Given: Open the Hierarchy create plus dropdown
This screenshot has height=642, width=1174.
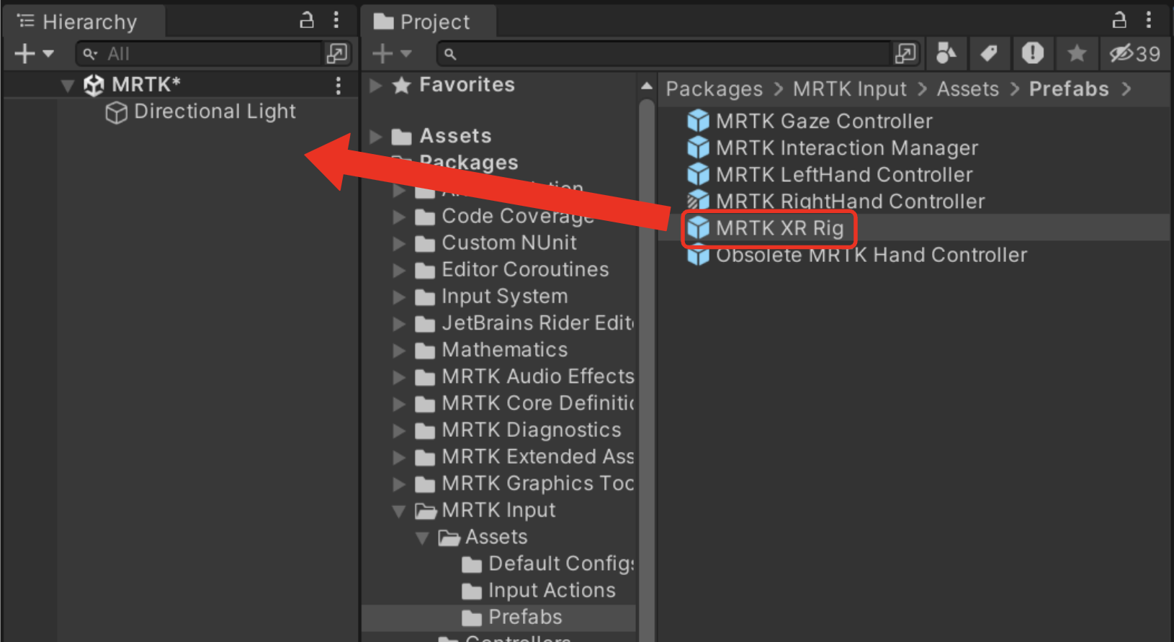Looking at the screenshot, I should pos(34,53).
